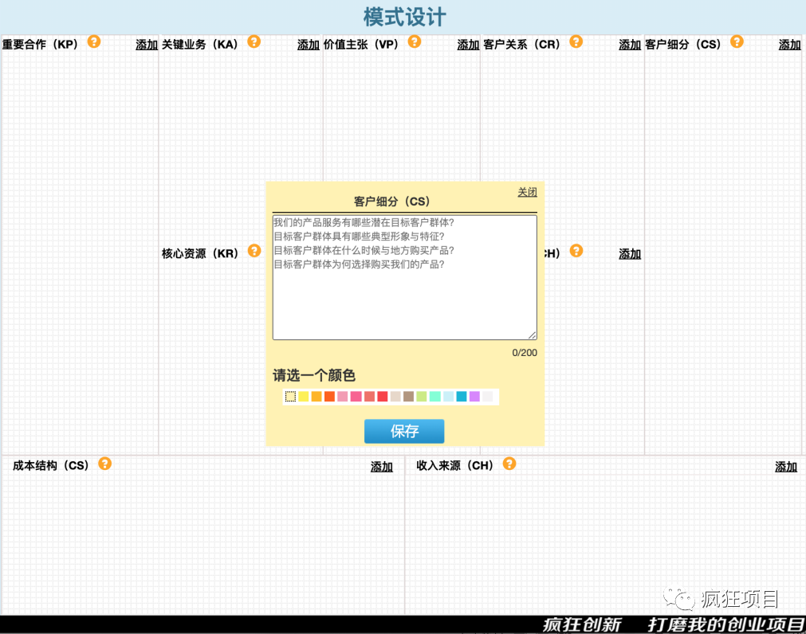Select the dotted-outline transparent swatch
The width and height of the screenshot is (806, 634).
[290, 397]
